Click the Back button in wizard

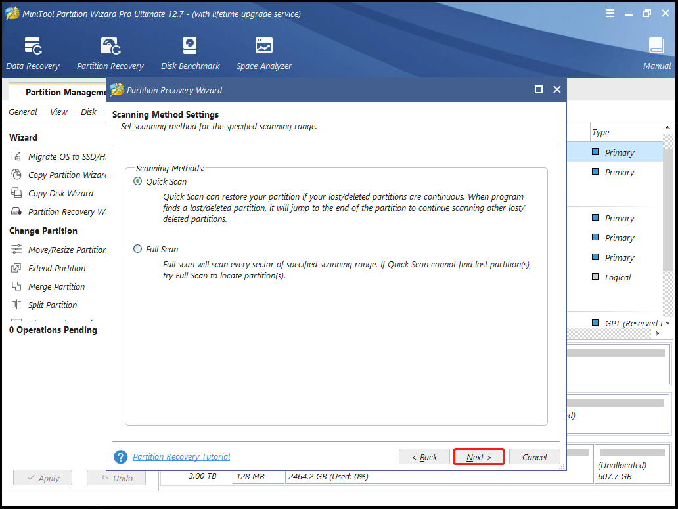click(x=424, y=456)
